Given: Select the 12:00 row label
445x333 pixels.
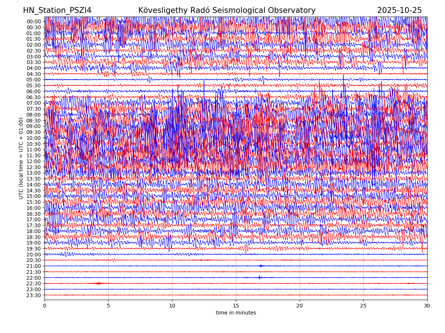Looking at the screenshot, I should pos(34,161).
